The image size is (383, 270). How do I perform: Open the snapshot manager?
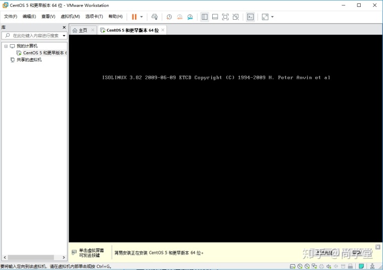coord(190,17)
